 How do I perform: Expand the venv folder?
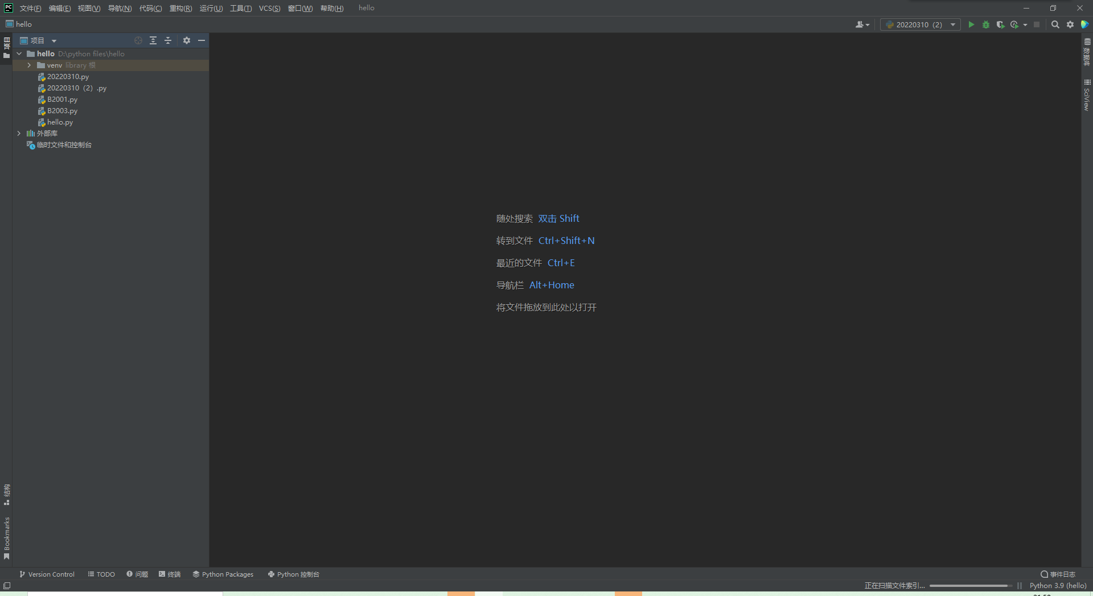(x=30, y=65)
